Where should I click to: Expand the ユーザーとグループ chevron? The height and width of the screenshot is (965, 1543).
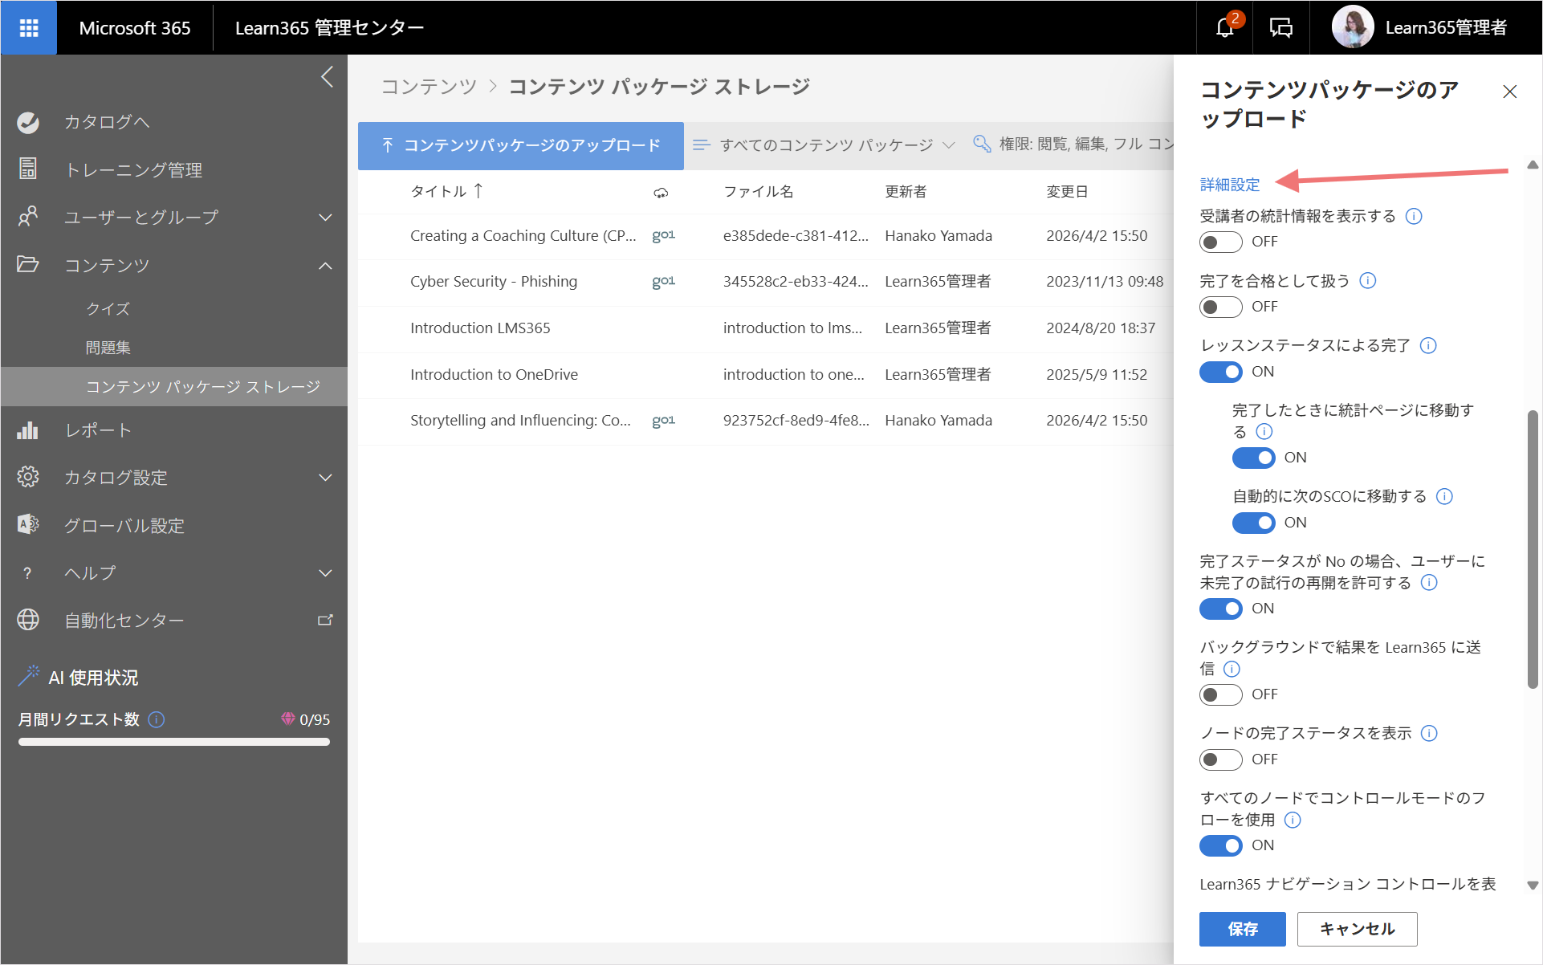(325, 217)
